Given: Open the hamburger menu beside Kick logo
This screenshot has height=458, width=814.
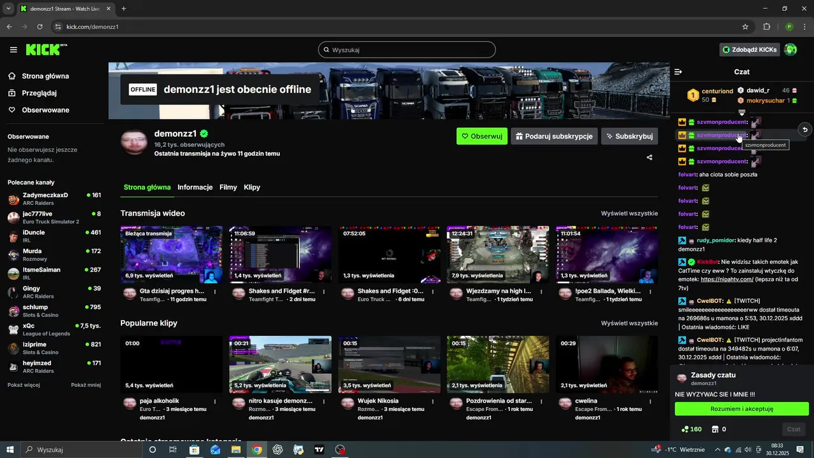Looking at the screenshot, I should 13,50.
